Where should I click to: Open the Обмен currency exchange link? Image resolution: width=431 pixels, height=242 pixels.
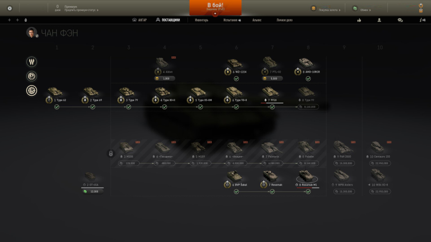pyautogui.click(x=365, y=10)
